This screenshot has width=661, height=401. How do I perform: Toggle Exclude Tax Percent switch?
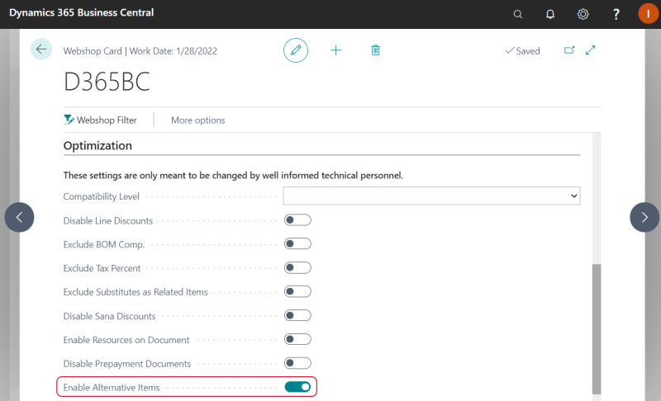(297, 267)
